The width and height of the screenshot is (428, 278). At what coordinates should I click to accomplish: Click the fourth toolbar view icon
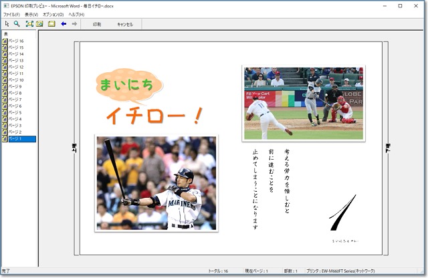[39, 23]
